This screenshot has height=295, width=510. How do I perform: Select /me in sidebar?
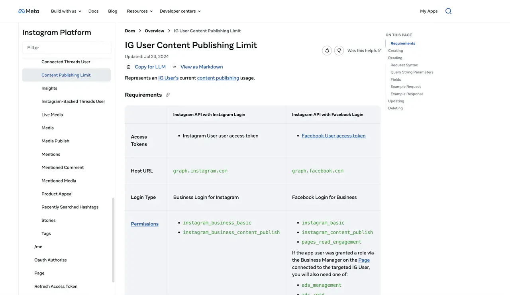[38, 246]
